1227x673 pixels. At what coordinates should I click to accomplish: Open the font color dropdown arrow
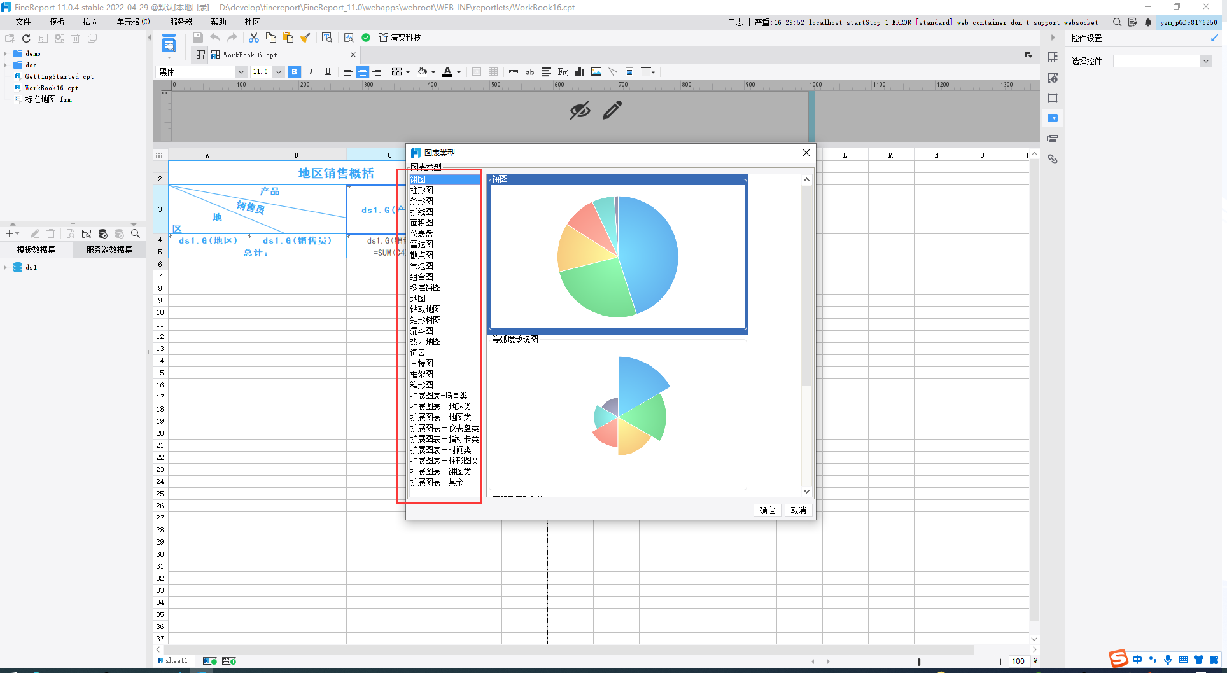[x=459, y=72]
